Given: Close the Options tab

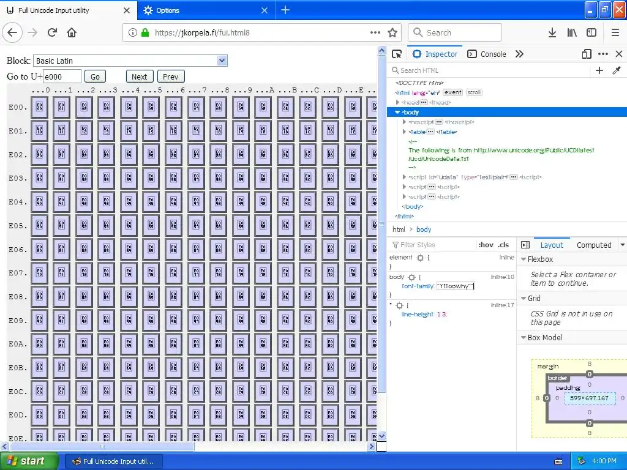Looking at the screenshot, I should pos(265,10).
